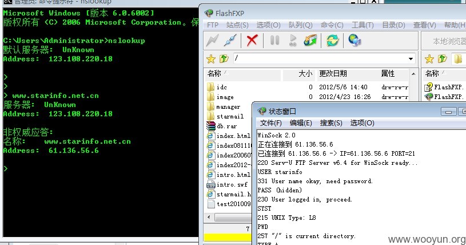Sort remote files by 大小 column header
The height and width of the screenshot is (245, 466).
298,73
